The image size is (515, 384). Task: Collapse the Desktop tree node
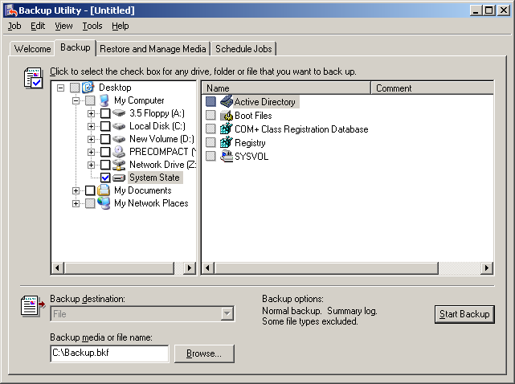[60, 88]
